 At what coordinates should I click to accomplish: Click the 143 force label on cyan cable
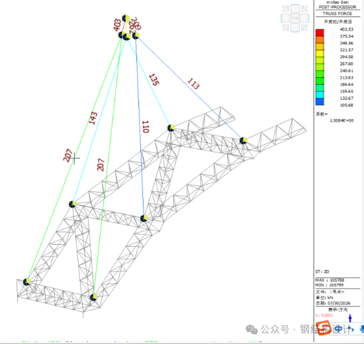pyautogui.click(x=93, y=118)
